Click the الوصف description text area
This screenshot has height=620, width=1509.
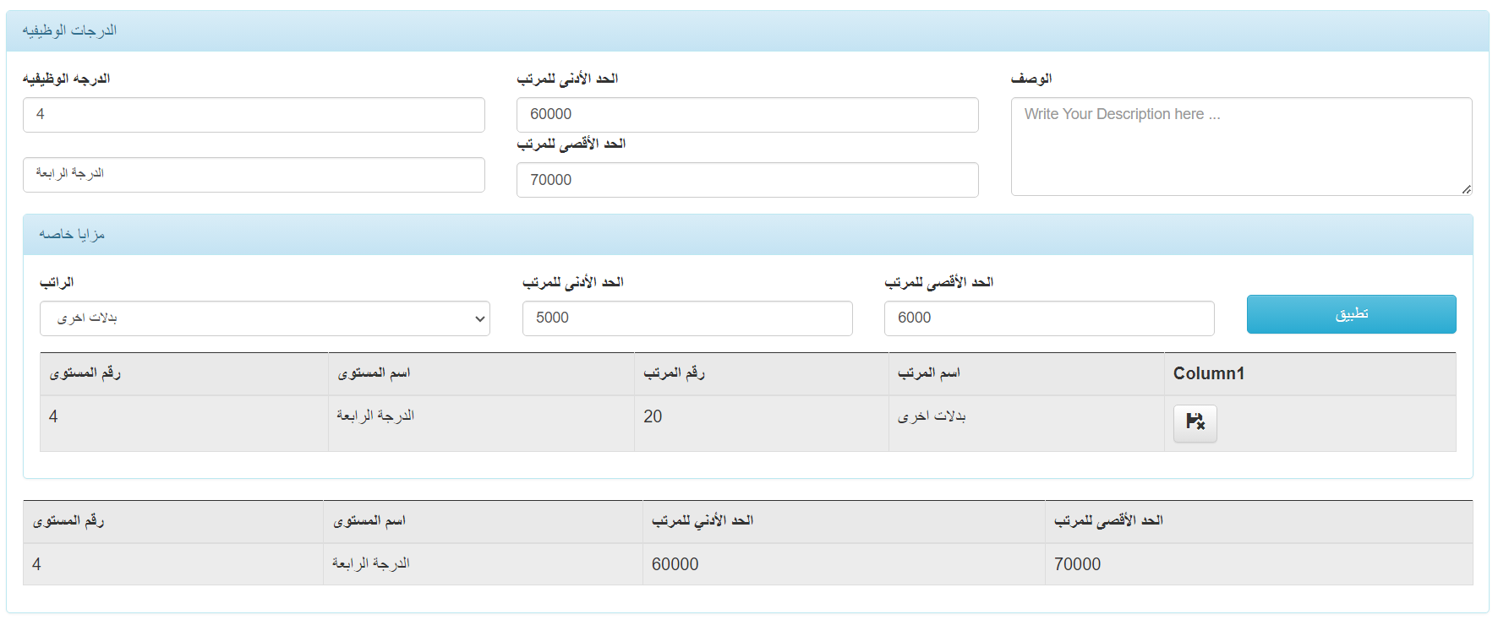coord(1240,146)
